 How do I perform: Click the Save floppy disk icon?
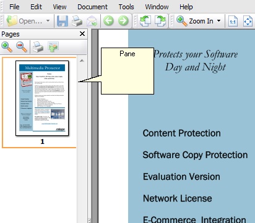(x=63, y=21)
